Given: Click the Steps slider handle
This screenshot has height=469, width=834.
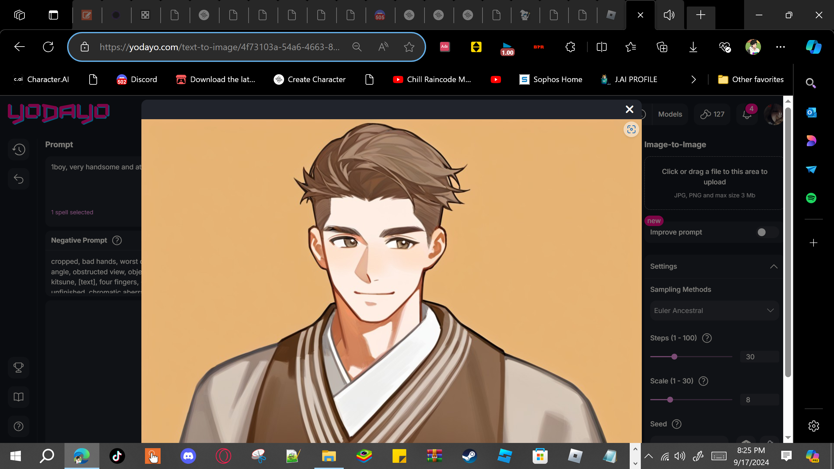Looking at the screenshot, I should 674,357.
